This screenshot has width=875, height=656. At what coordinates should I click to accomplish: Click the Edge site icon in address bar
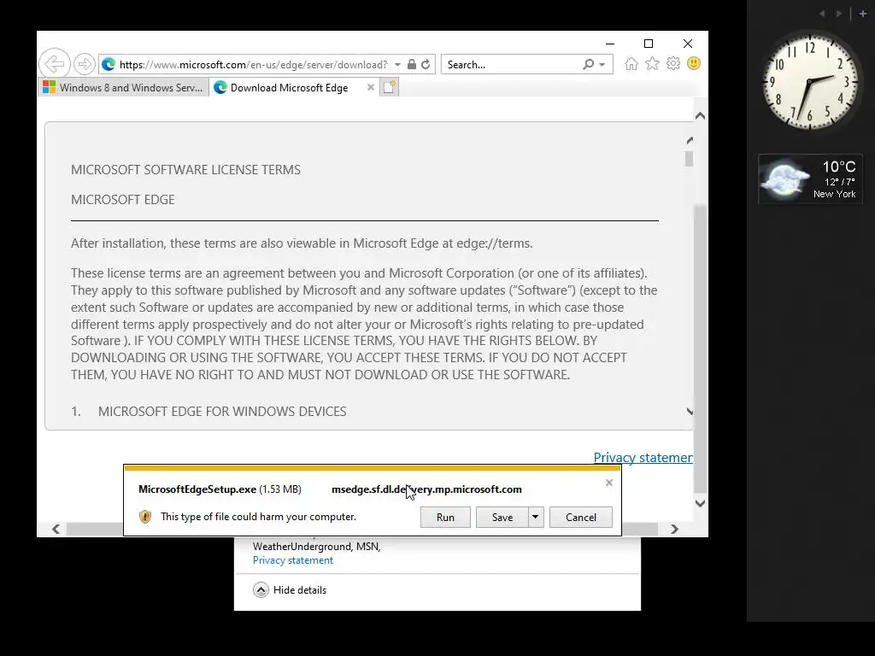tap(109, 65)
